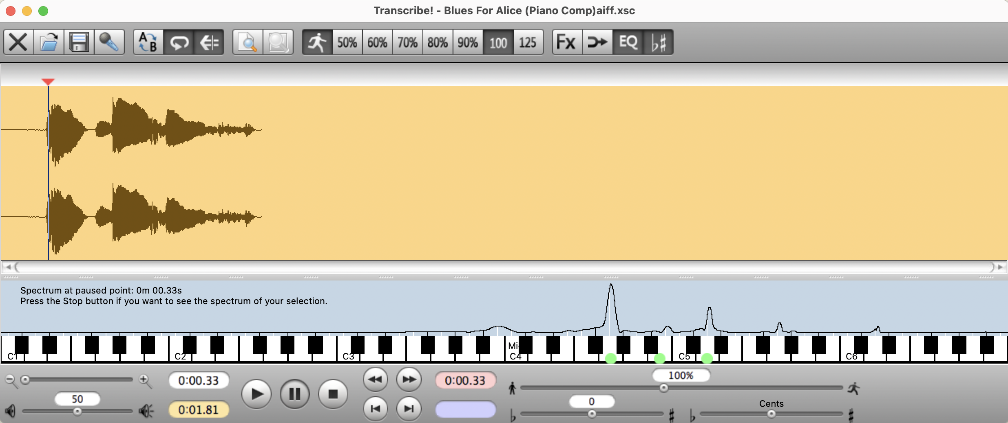Click the standing person slow speed icon
Viewport: 1008px width, 423px height.
(512, 388)
